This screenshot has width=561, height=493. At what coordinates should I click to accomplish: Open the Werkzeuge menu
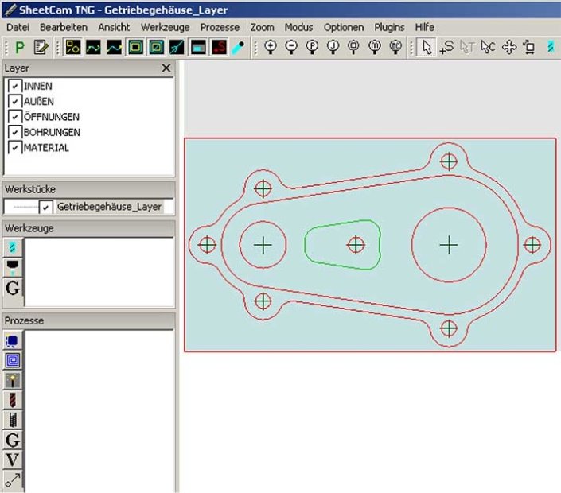[165, 27]
